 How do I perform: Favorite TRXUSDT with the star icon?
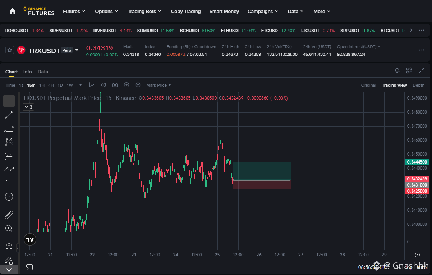coord(10,50)
